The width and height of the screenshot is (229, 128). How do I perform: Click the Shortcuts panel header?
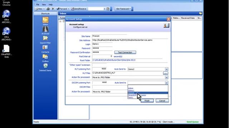tap(45, 14)
